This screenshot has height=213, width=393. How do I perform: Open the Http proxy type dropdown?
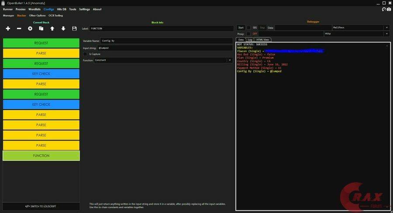point(357,34)
